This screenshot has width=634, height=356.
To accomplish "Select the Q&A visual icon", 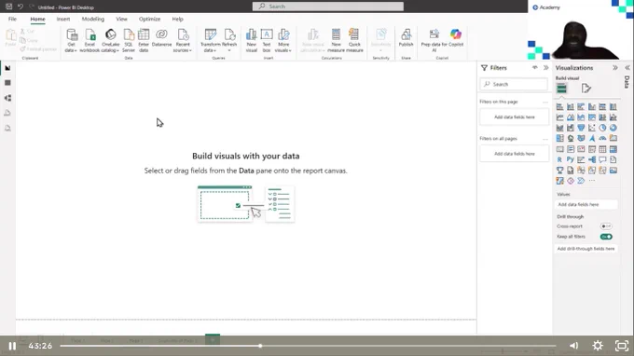I will pos(602,159).
